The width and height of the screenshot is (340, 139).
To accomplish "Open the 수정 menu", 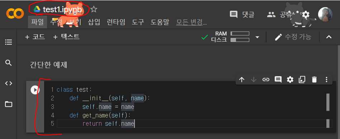I will click(56, 22).
